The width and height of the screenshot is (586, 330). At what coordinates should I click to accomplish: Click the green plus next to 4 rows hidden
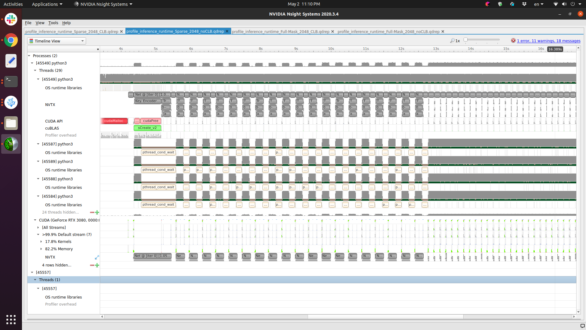point(97,265)
